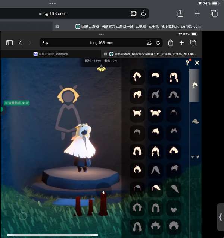This screenshot has width=224, height=238.
Task: Tap the white bar at bottom of game view
Action: pos(52,235)
